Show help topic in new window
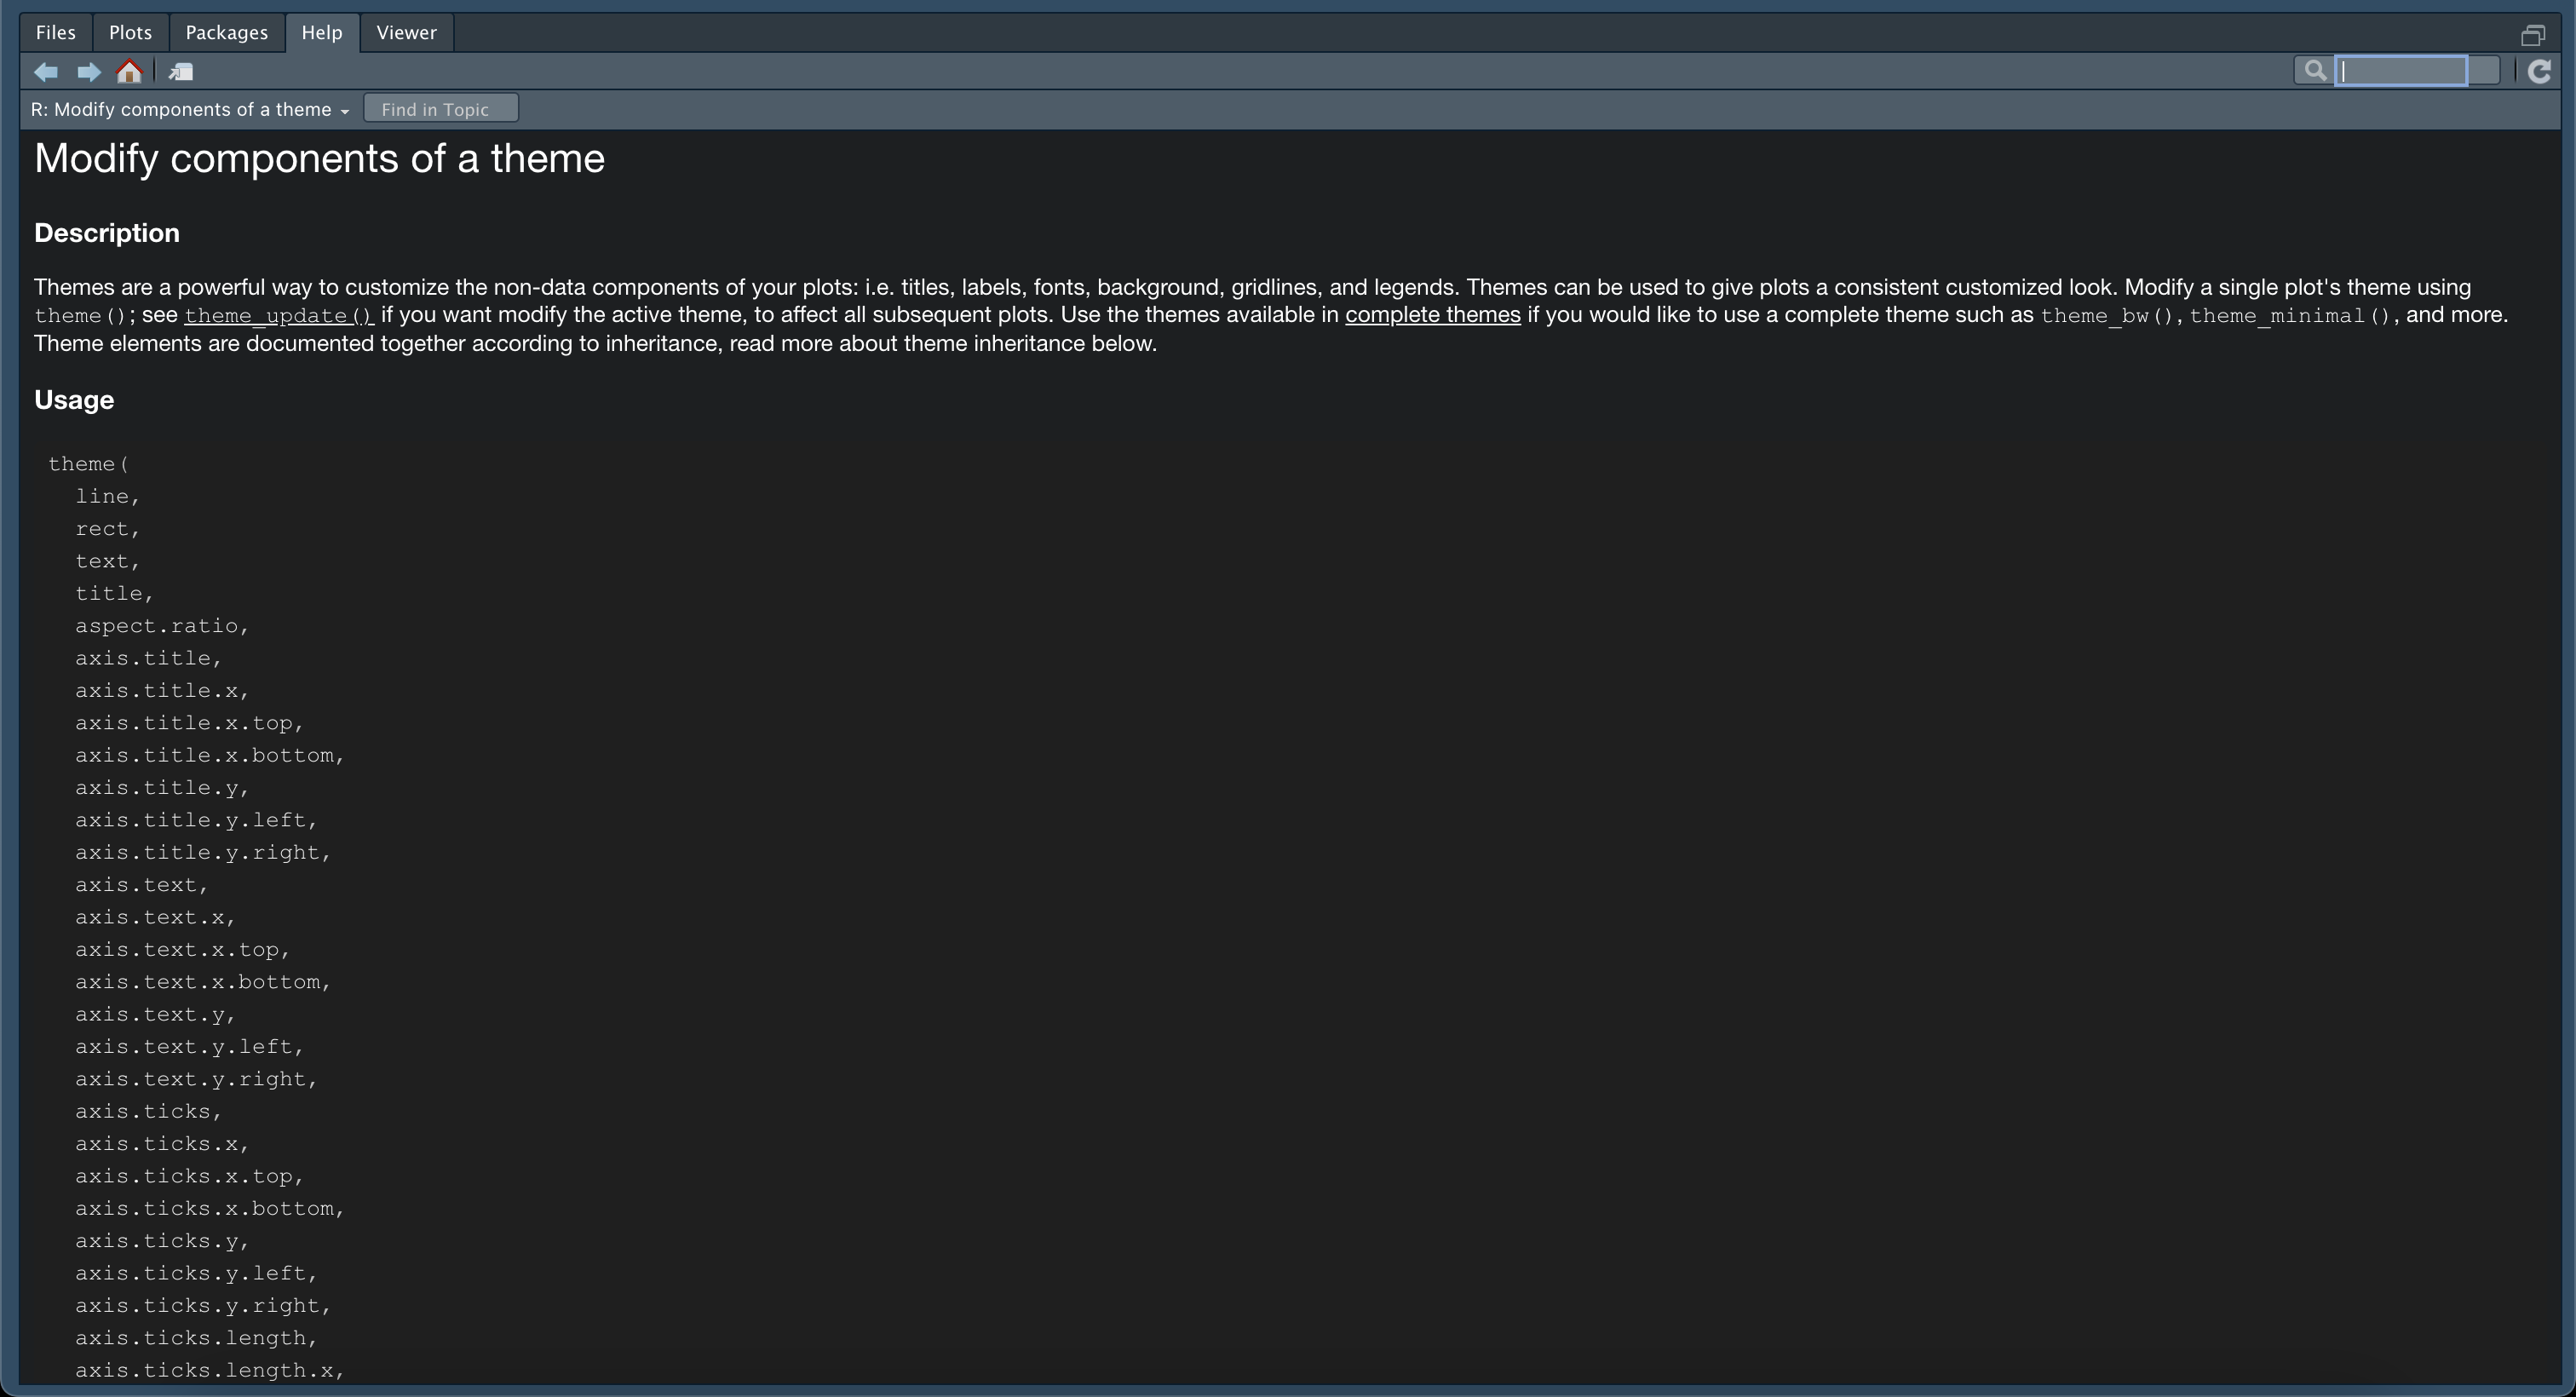2576x1397 pixels. click(181, 72)
